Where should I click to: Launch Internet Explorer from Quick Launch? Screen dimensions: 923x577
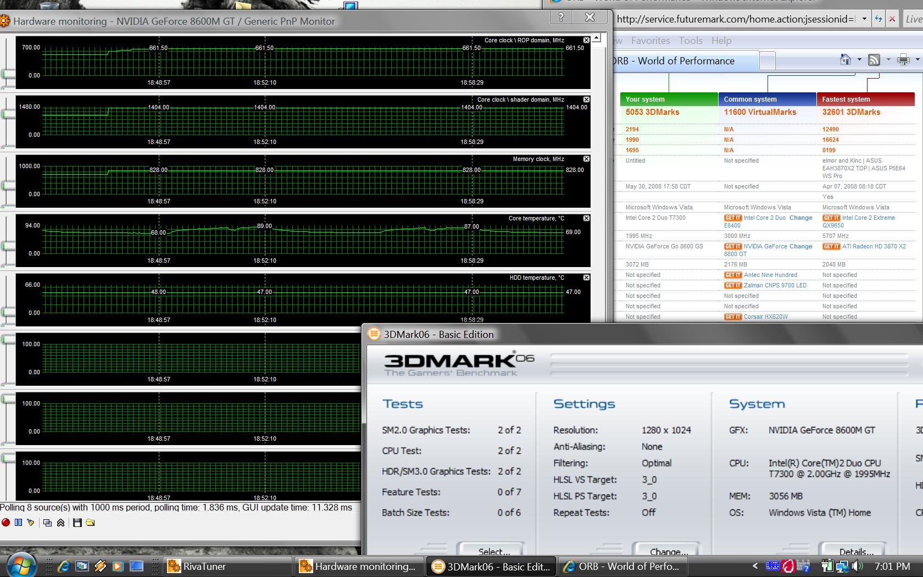coord(63,565)
